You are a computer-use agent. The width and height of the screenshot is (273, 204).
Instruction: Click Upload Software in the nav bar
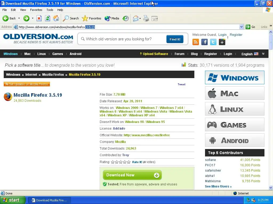(x=154, y=54)
